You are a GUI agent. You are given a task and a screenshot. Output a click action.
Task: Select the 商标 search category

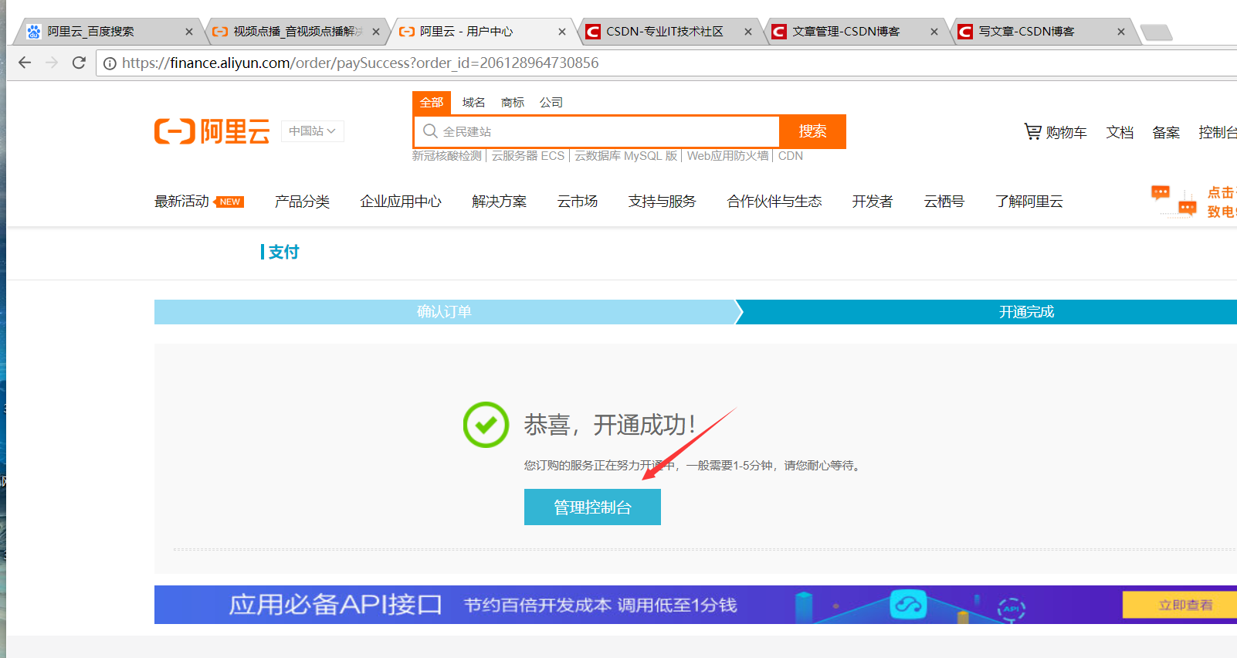[x=512, y=103]
